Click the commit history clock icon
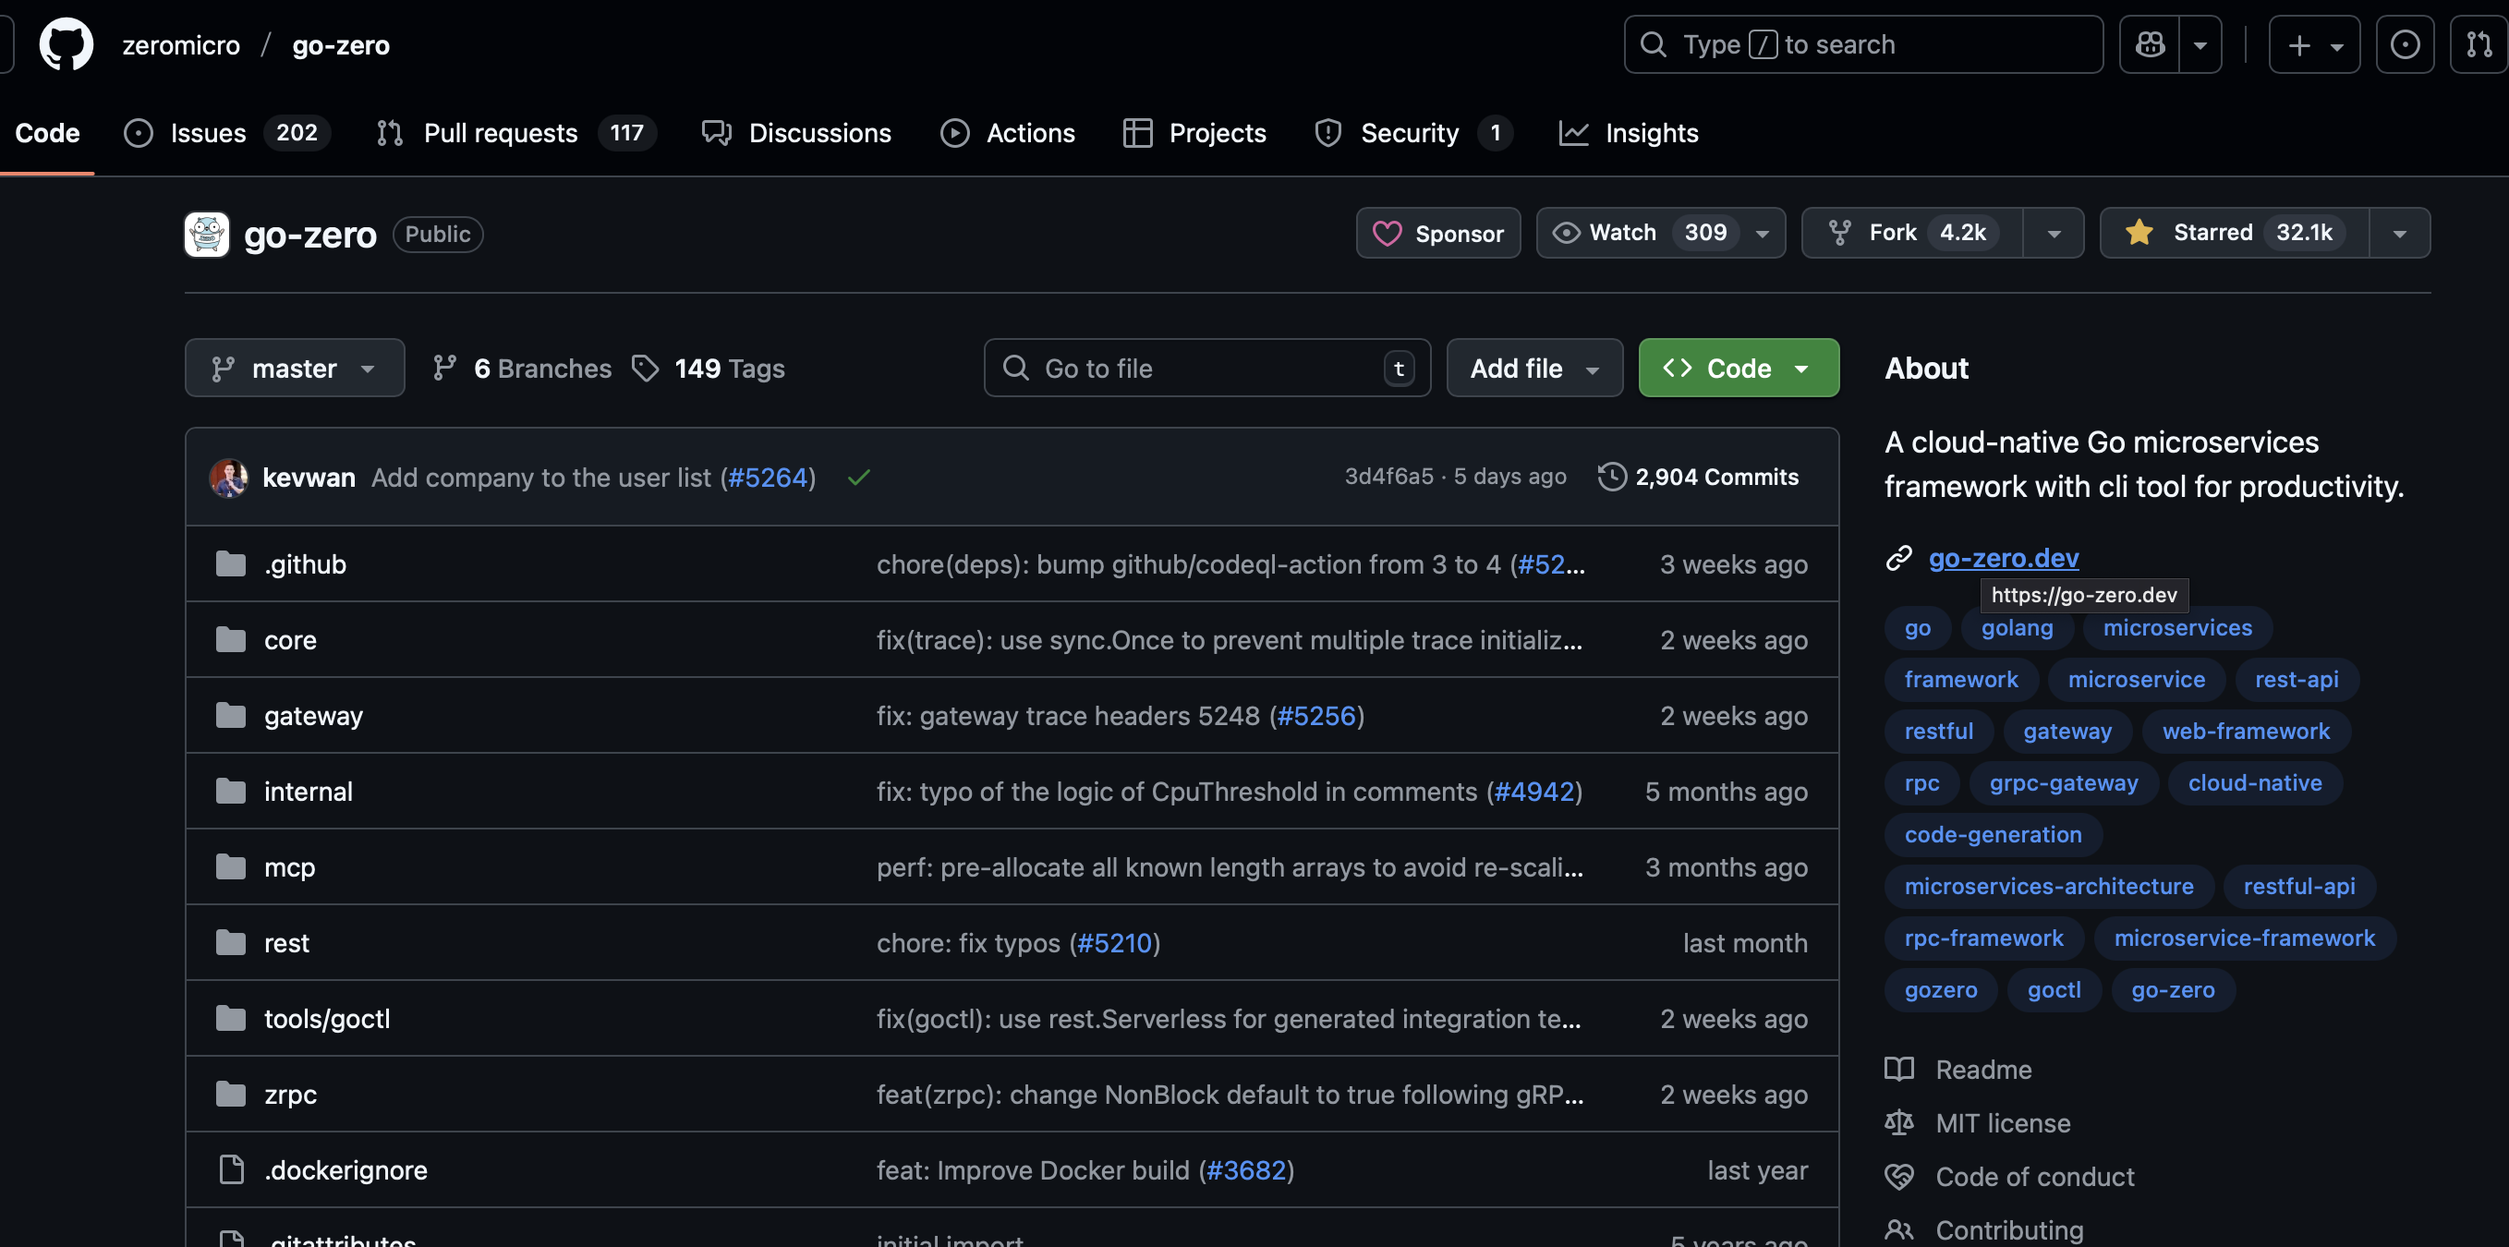This screenshot has height=1247, width=2509. point(1612,477)
